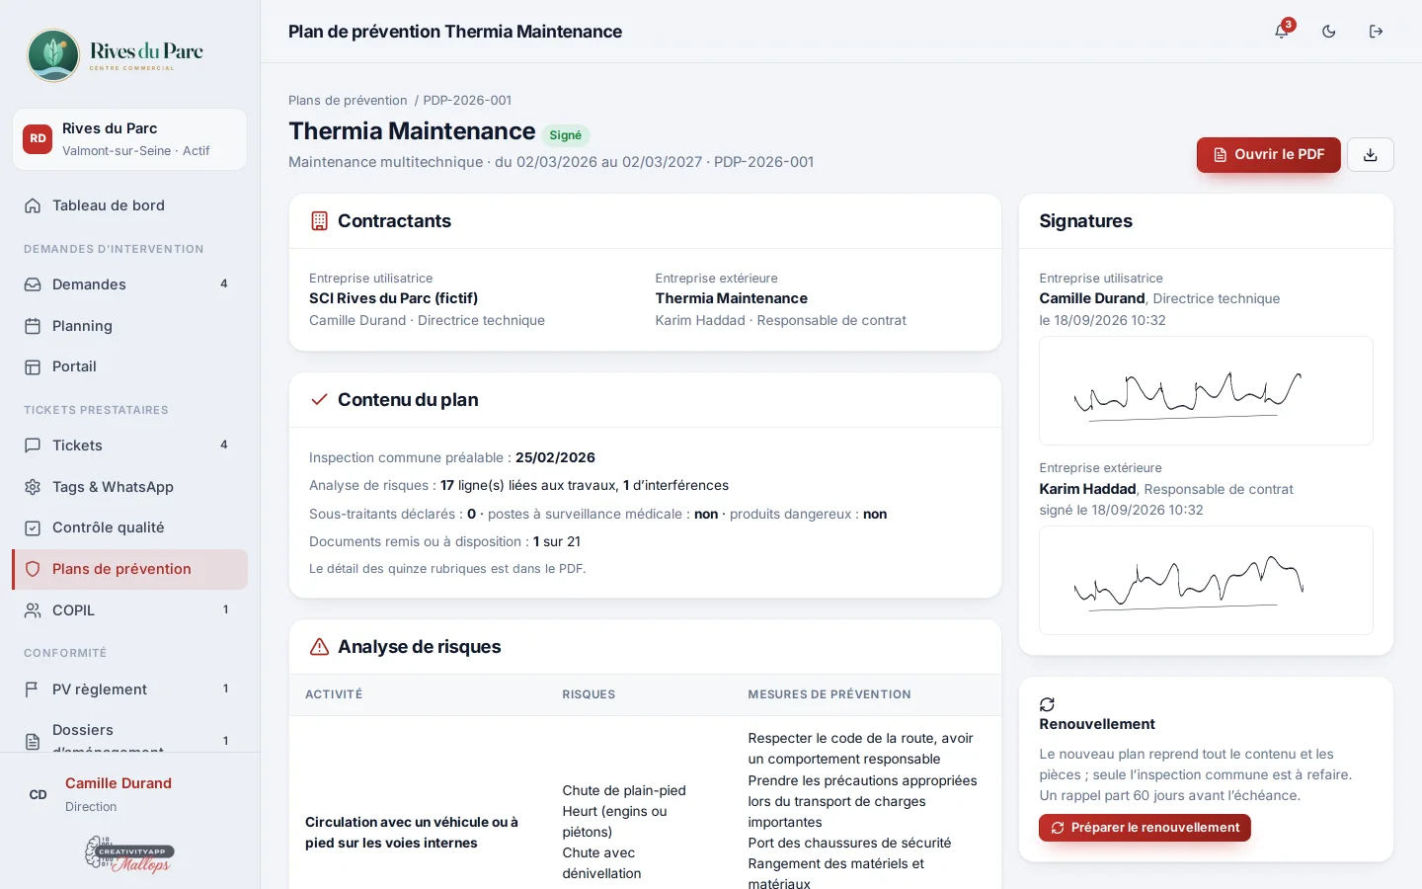The width and height of the screenshot is (1422, 889).
Task: Open the Demandes menu item
Action: point(129,284)
